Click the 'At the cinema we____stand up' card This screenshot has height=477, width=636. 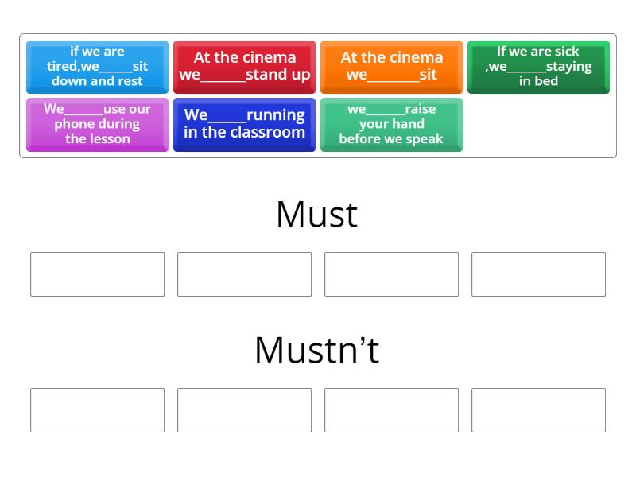244,67
